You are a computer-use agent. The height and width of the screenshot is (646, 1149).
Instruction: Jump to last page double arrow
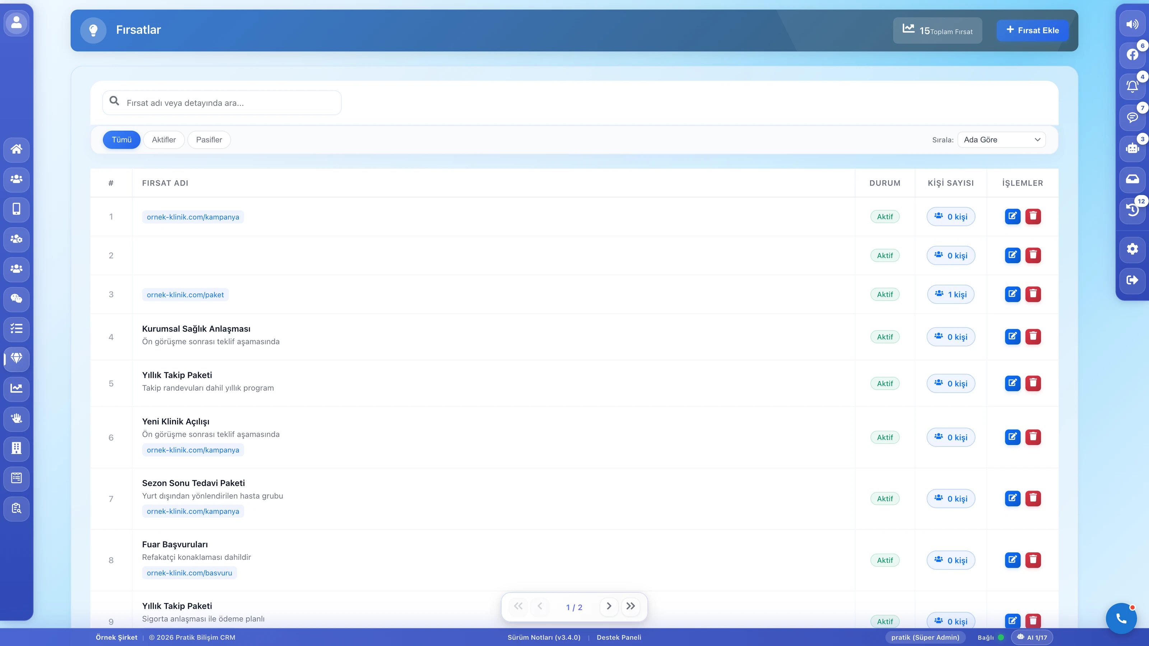click(630, 606)
